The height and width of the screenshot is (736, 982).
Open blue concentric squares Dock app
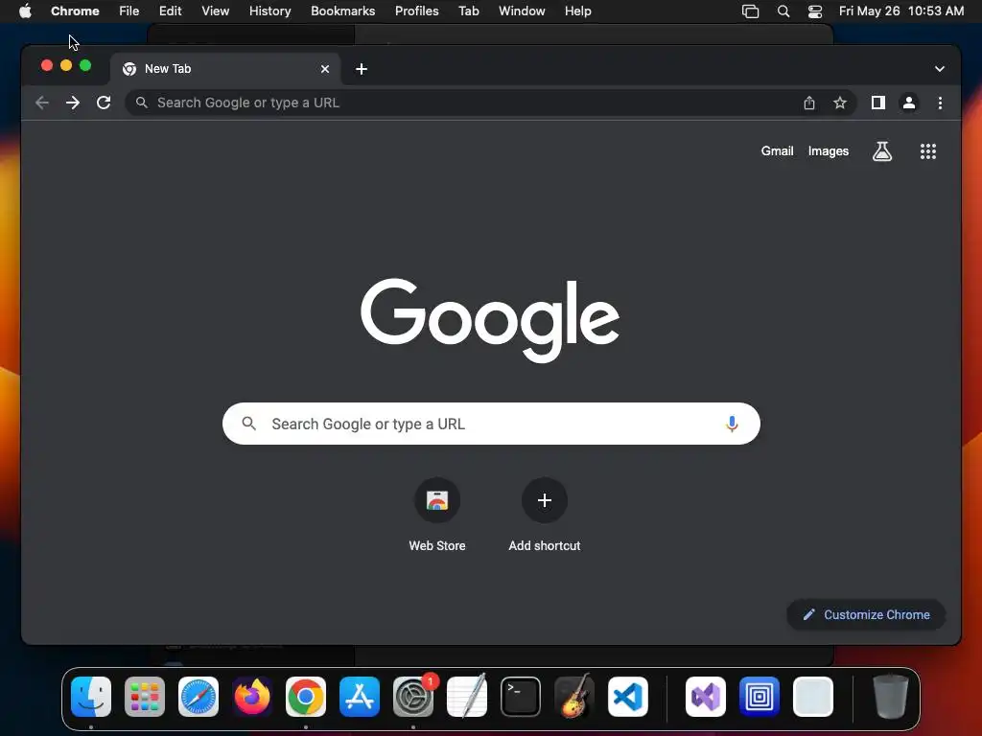point(760,697)
